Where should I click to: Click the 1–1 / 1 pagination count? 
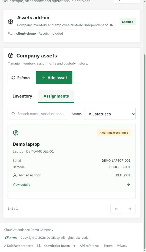point(13,209)
